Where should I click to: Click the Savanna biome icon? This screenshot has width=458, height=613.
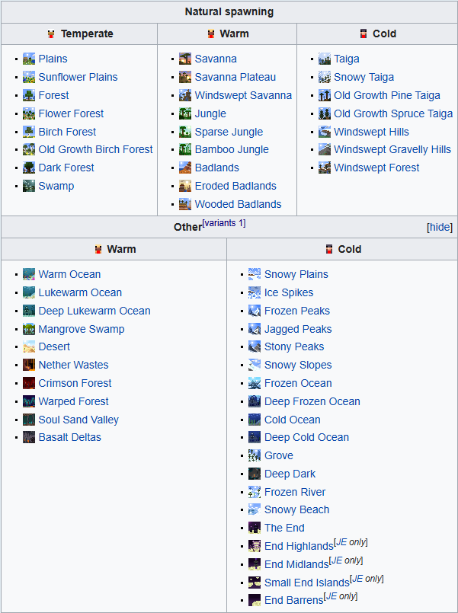click(x=185, y=59)
